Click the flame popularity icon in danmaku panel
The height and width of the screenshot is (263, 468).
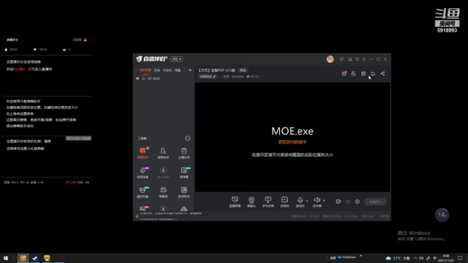(x=6, y=49)
